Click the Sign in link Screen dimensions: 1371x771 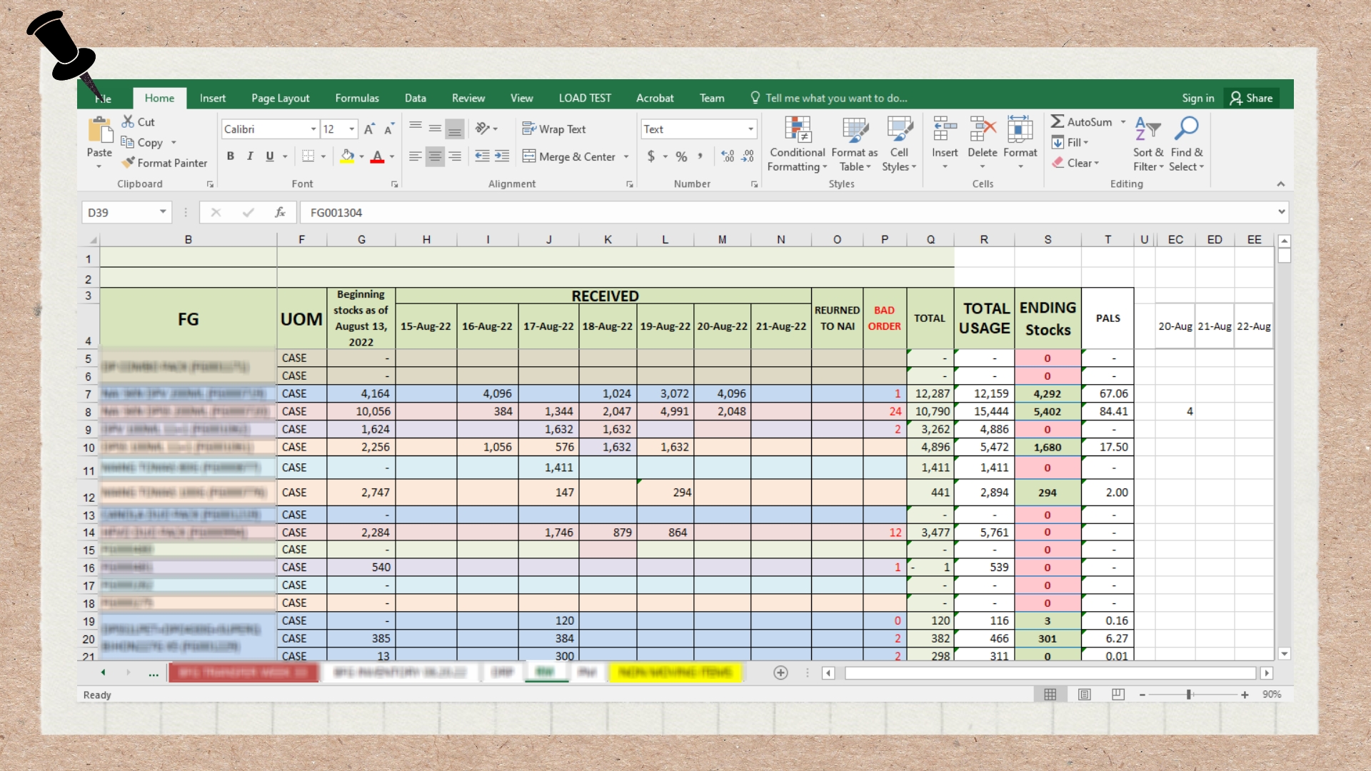click(x=1197, y=98)
